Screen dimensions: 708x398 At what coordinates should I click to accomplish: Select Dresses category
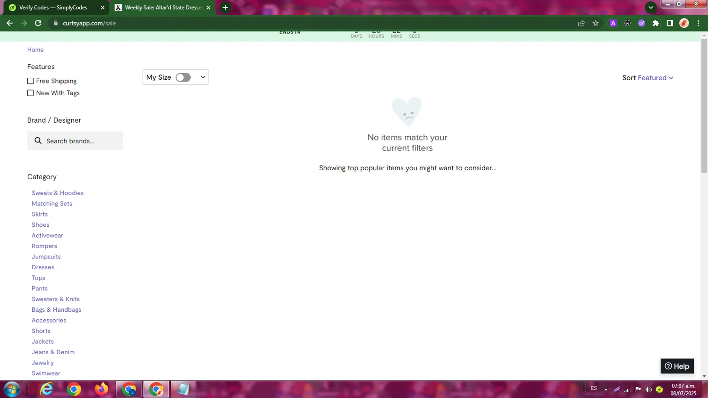tap(43, 267)
